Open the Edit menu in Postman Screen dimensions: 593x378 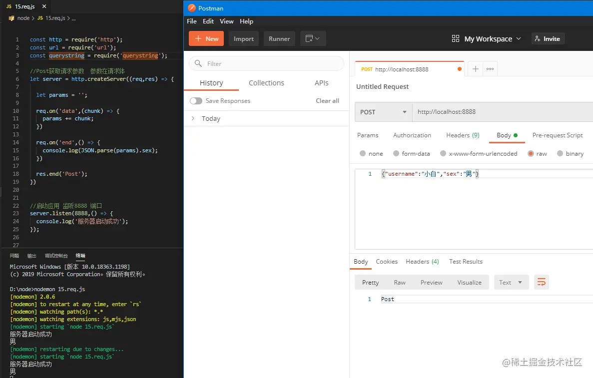[208, 21]
